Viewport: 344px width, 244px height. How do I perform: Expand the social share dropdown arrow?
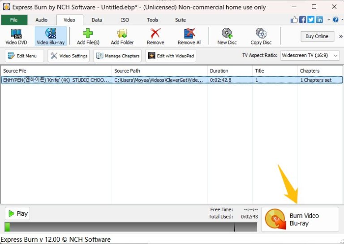328,20
